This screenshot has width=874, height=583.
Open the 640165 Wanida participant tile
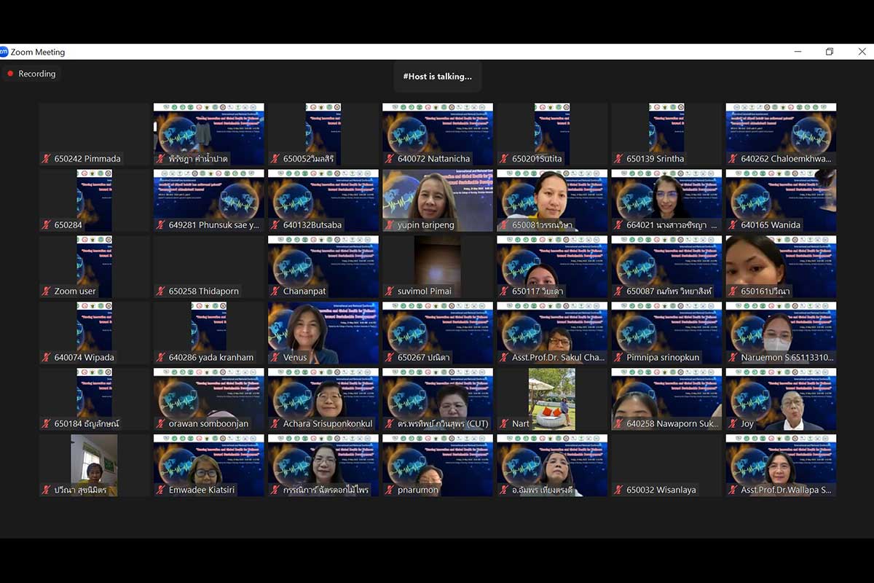[x=781, y=200]
